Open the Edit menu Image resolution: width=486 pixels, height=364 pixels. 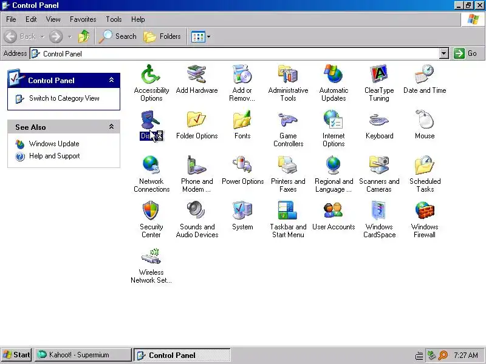click(31, 19)
